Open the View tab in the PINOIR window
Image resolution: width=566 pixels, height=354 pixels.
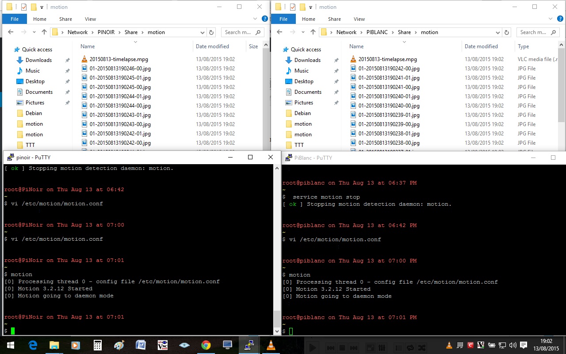[90, 19]
